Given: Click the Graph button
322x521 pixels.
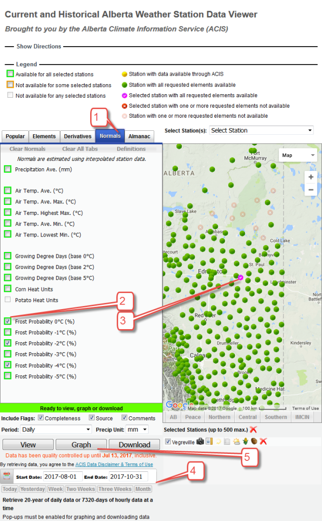Looking at the screenshot, I should tap(81, 444).
